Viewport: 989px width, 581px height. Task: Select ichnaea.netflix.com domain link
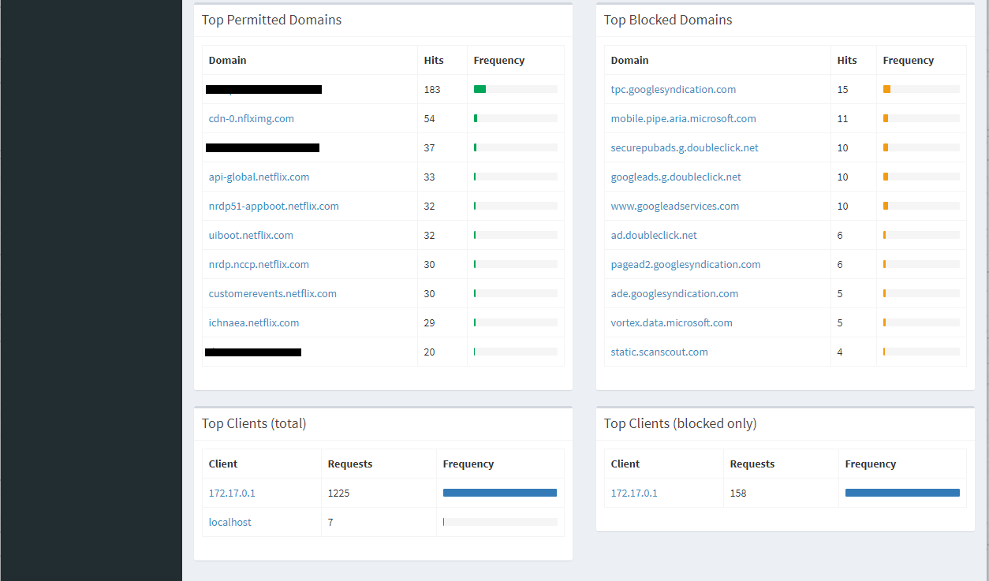point(254,322)
